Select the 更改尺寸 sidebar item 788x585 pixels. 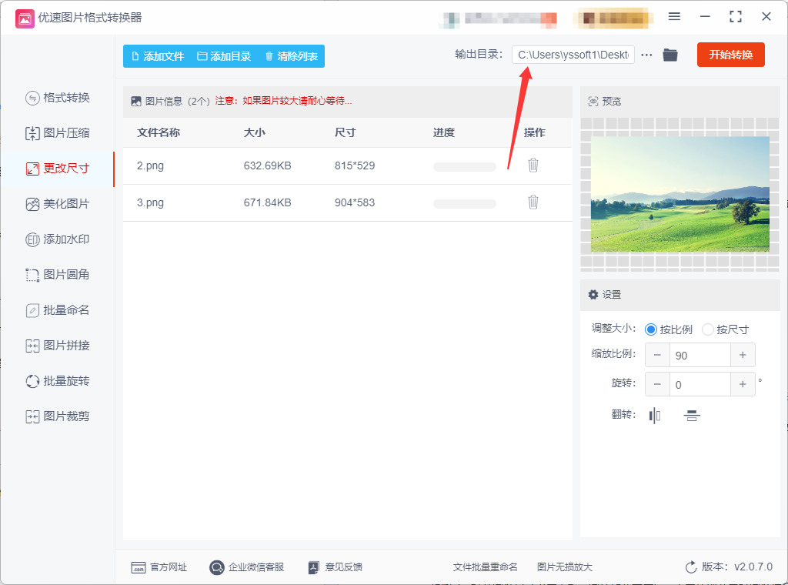[x=57, y=169]
